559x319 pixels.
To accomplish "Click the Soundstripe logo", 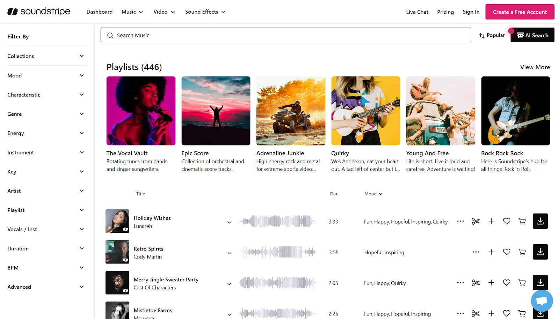I will [x=39, y=12].
